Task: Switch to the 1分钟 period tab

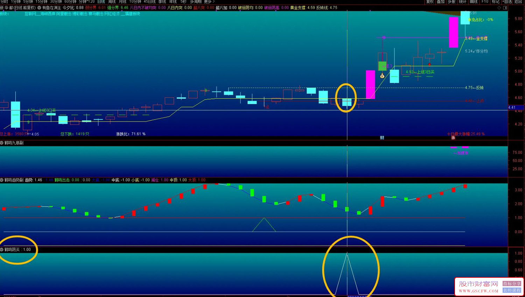Action: tap(16, 2)
